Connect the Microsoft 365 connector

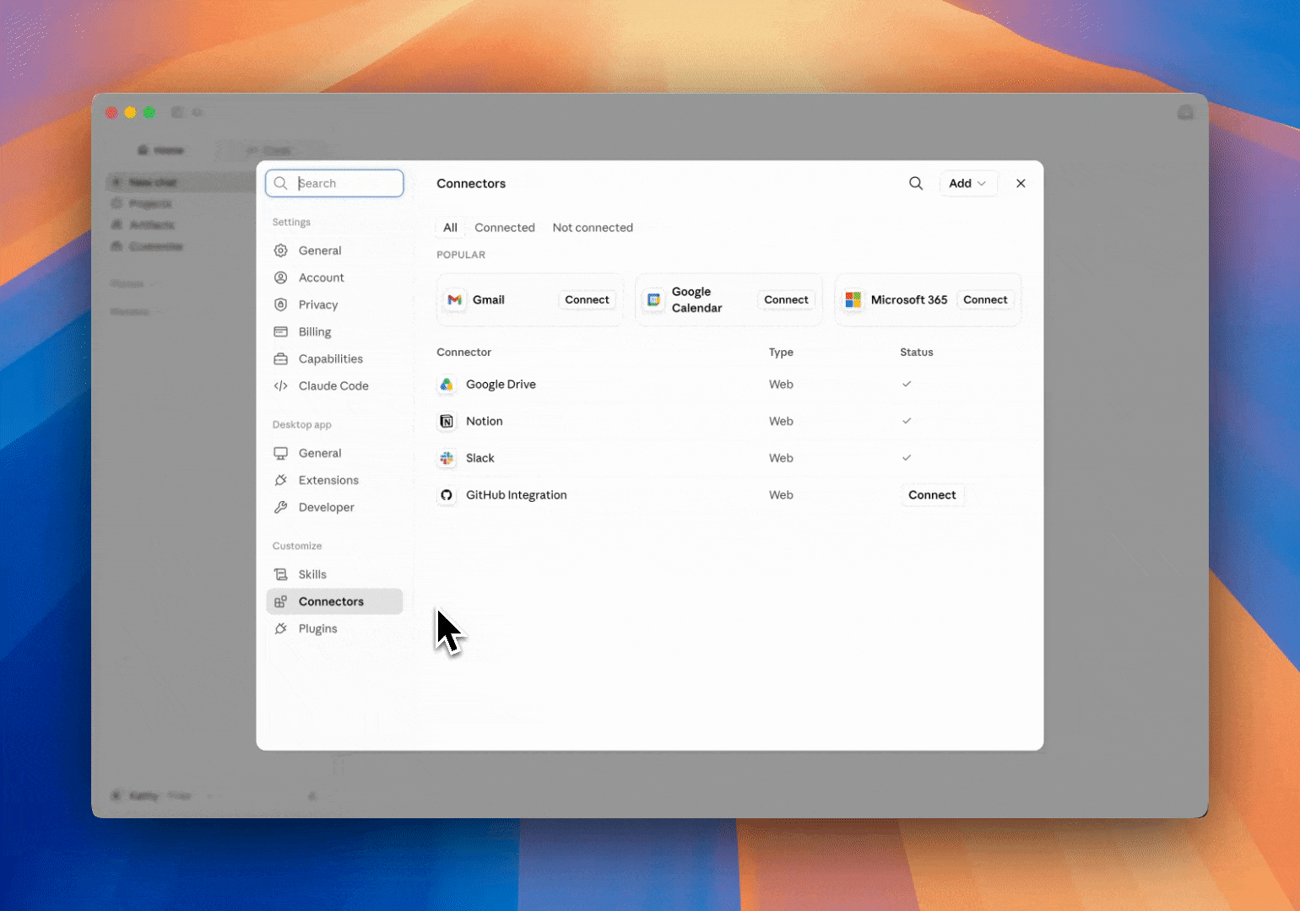985,299
